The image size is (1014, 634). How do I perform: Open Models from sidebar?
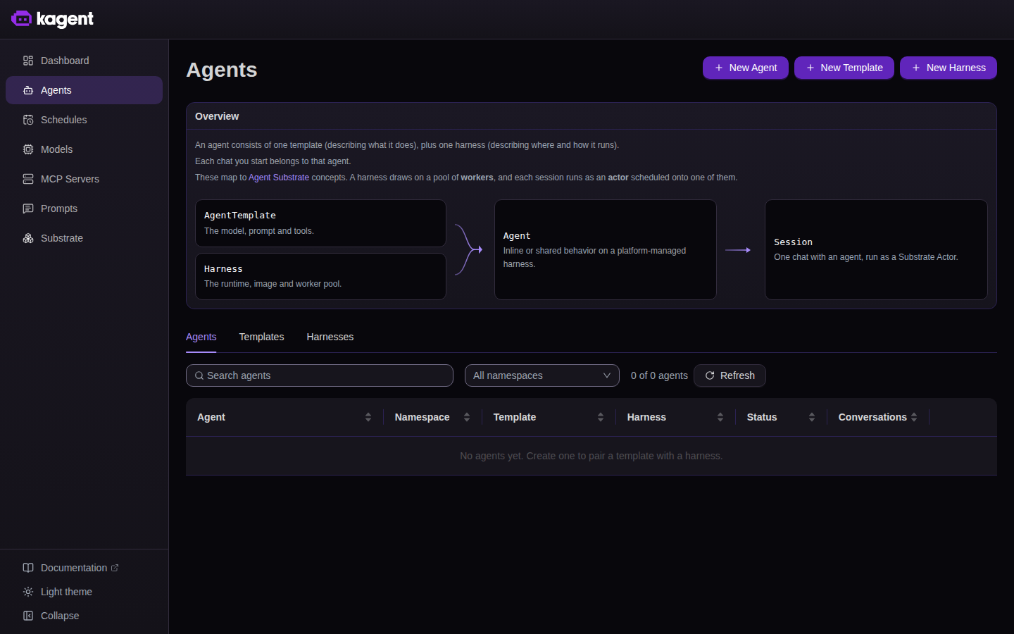coord(84,149)
